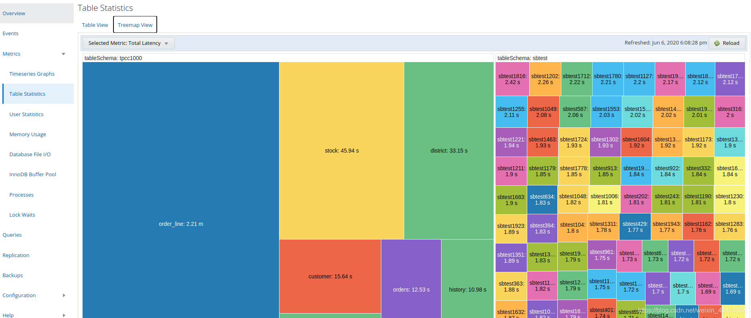Viewport: 751px width, 318px height.
Task: Select Table Statistics in sidebar
Action: tap(38, 94)
